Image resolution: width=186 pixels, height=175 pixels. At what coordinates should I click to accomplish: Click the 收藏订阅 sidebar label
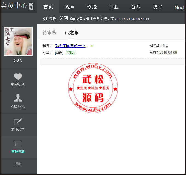[18, 84]
